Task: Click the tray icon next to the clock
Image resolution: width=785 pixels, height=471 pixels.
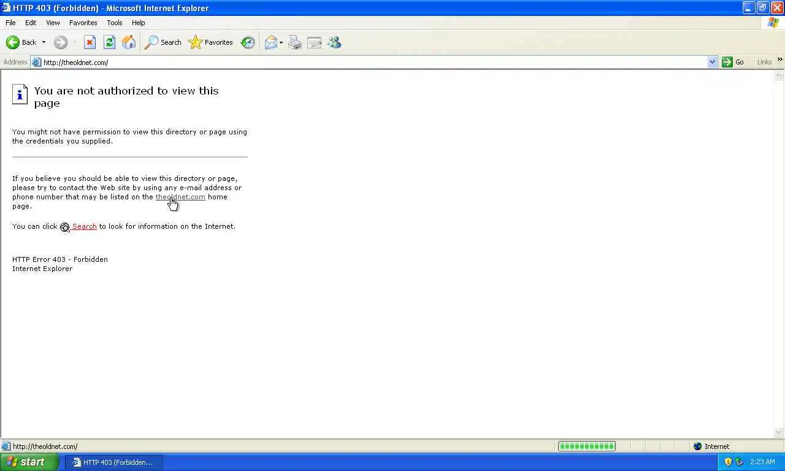Action: pos(740,462)
